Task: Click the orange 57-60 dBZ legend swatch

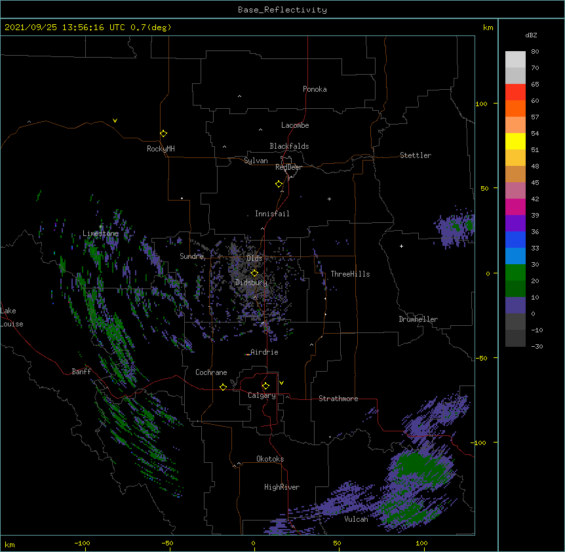Action: click(515, 108)
